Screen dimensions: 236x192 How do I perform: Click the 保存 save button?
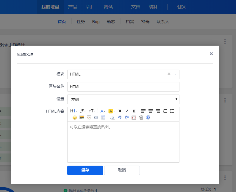[85, 170]
